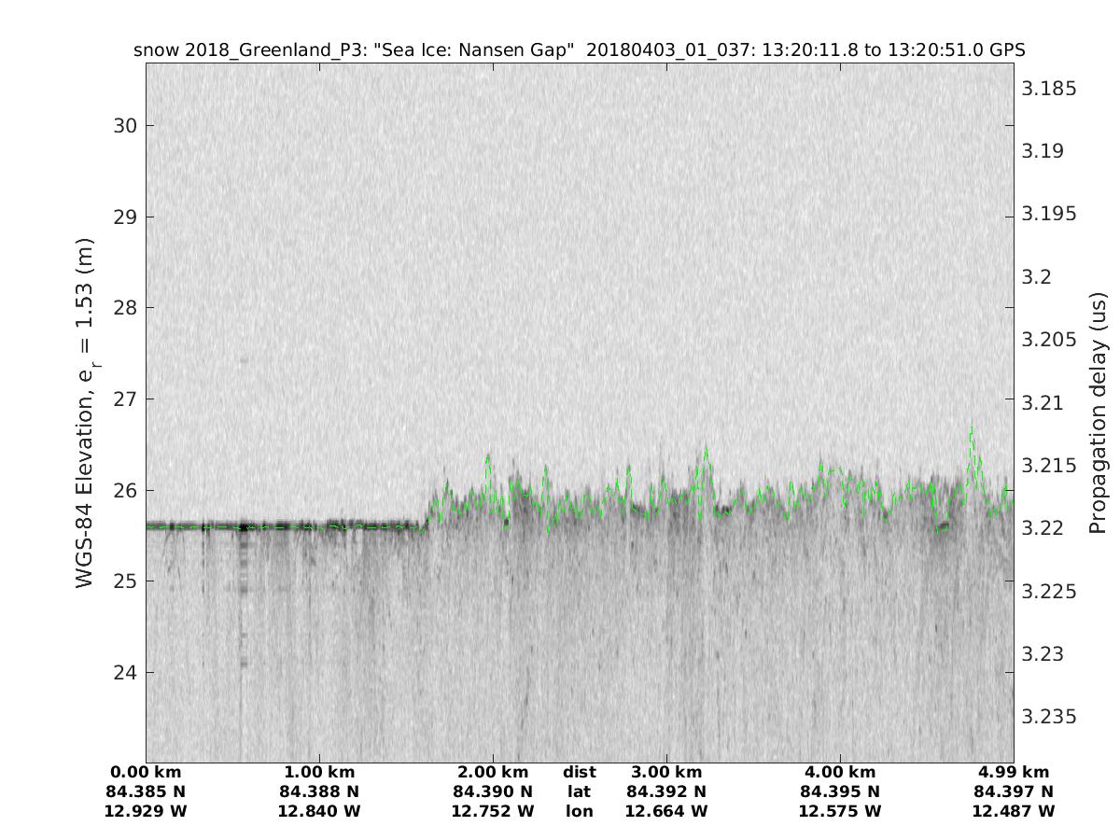Click the "dist" axis legend text
The width and height of the screenshot is (1120, 840).
click(x=579, y=772)
